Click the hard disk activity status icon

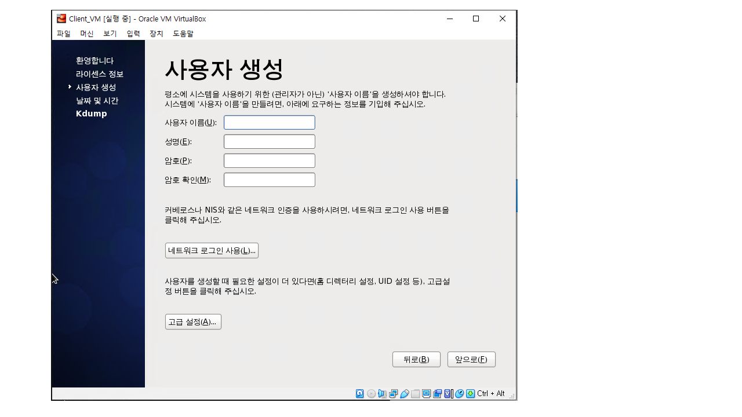(360, 394)
